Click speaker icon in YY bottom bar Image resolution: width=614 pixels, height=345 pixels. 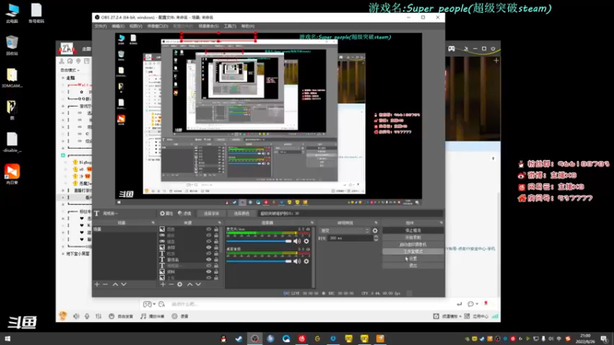click(76, 316)
